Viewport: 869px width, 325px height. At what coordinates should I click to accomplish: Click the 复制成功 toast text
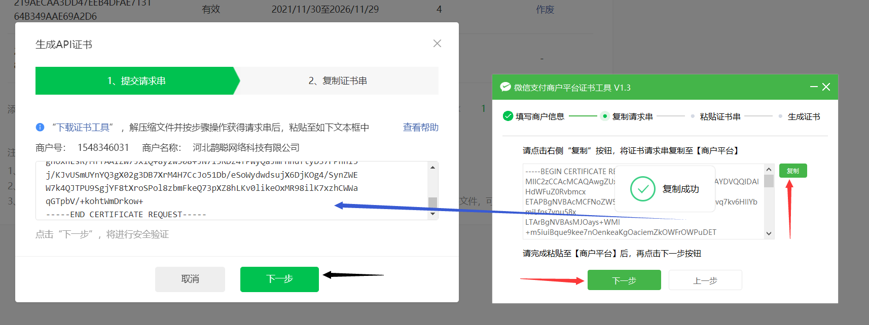click(681, 189)
